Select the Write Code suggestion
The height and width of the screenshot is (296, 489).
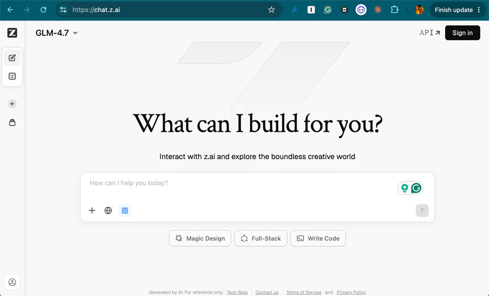318,239
